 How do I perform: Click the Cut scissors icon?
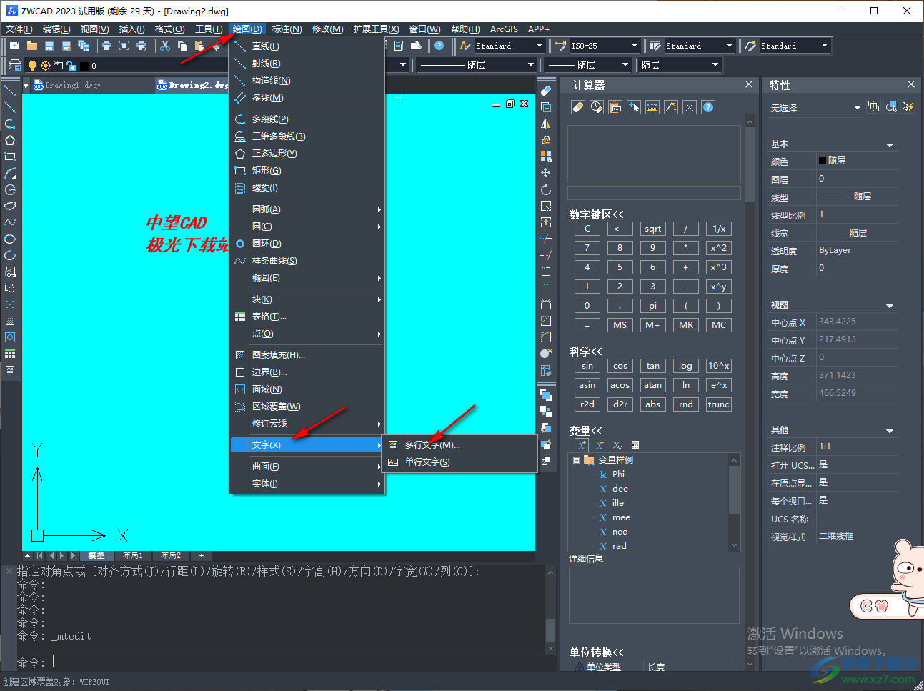coord(165,46)
